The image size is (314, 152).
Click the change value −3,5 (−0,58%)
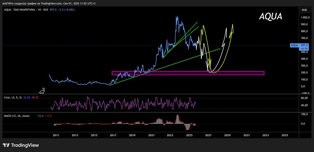tap(66, 10)
